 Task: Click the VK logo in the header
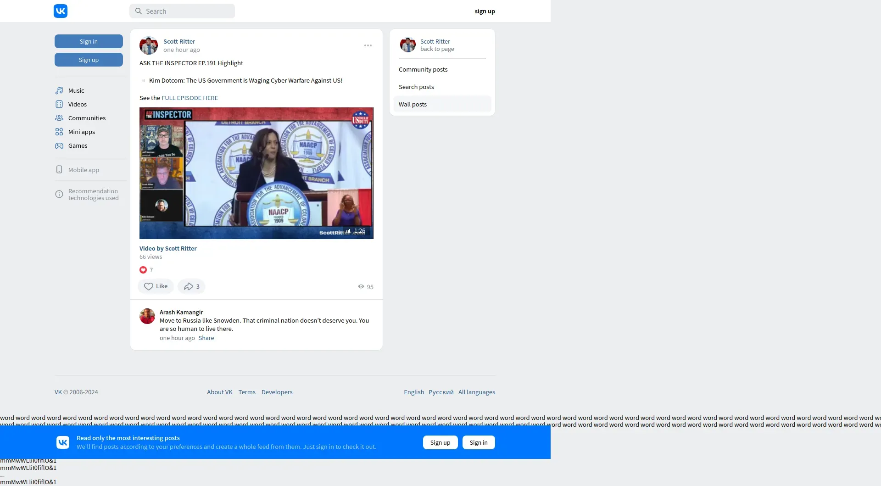pyautogui.click(x=61, y=11)
